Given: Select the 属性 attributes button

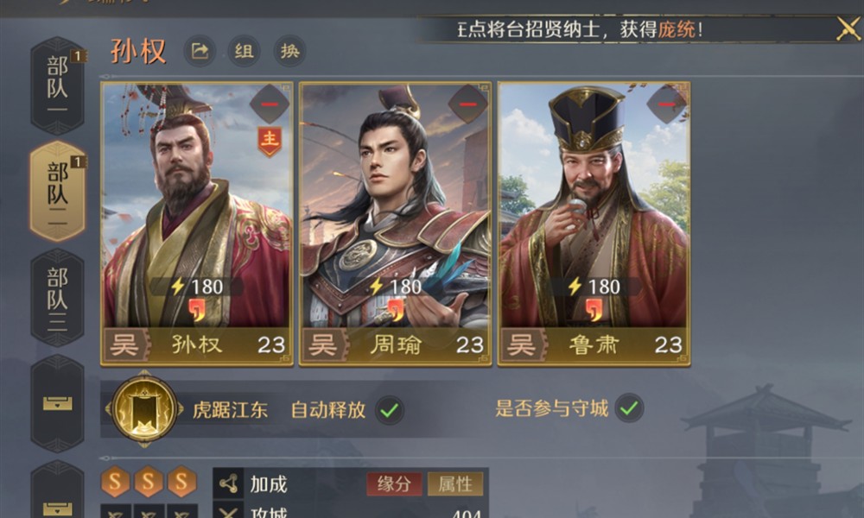Looking at the screenshot, I should 455,484.
